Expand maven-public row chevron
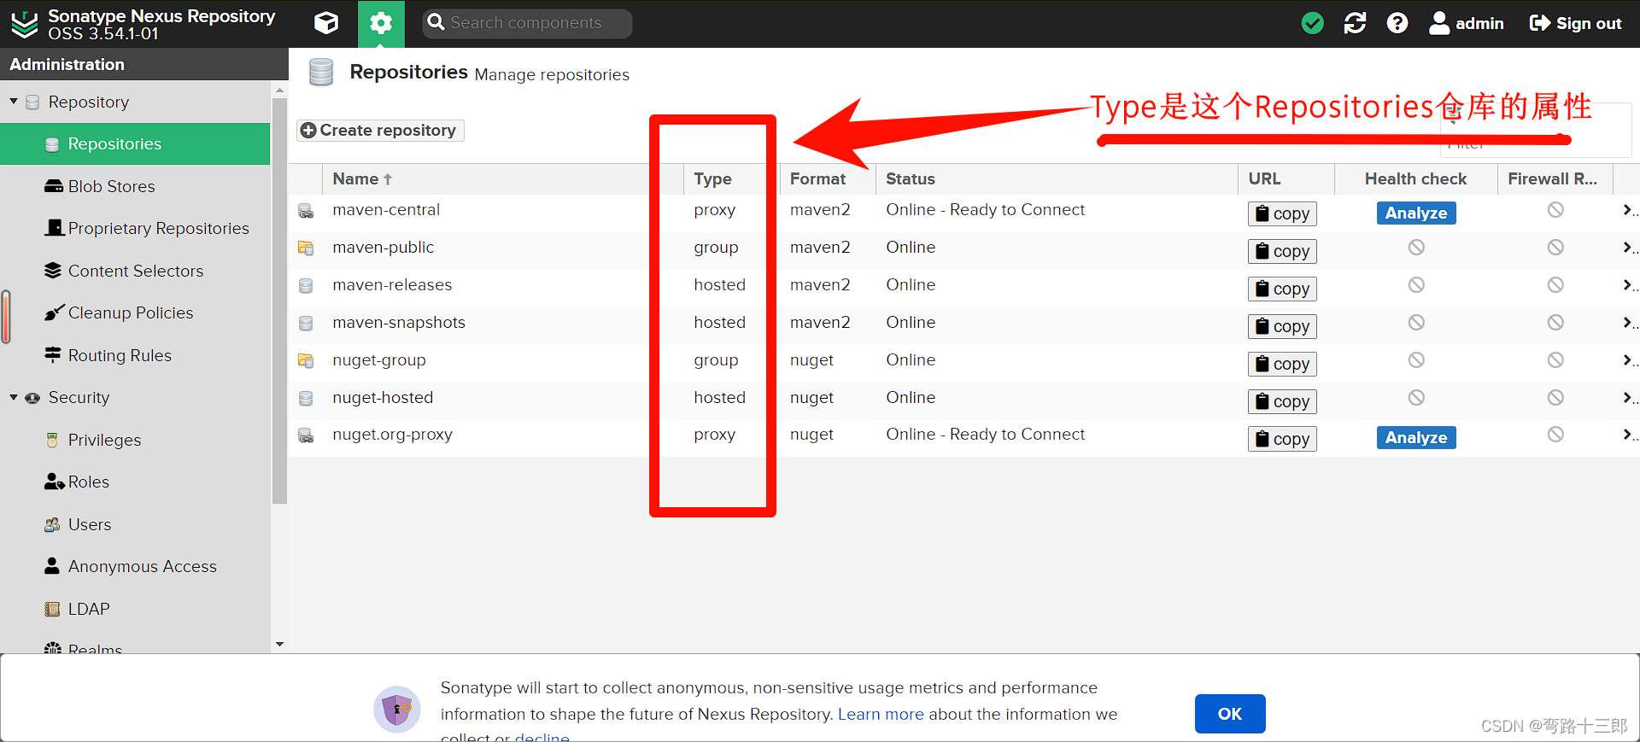 [x=1627, y=248]
